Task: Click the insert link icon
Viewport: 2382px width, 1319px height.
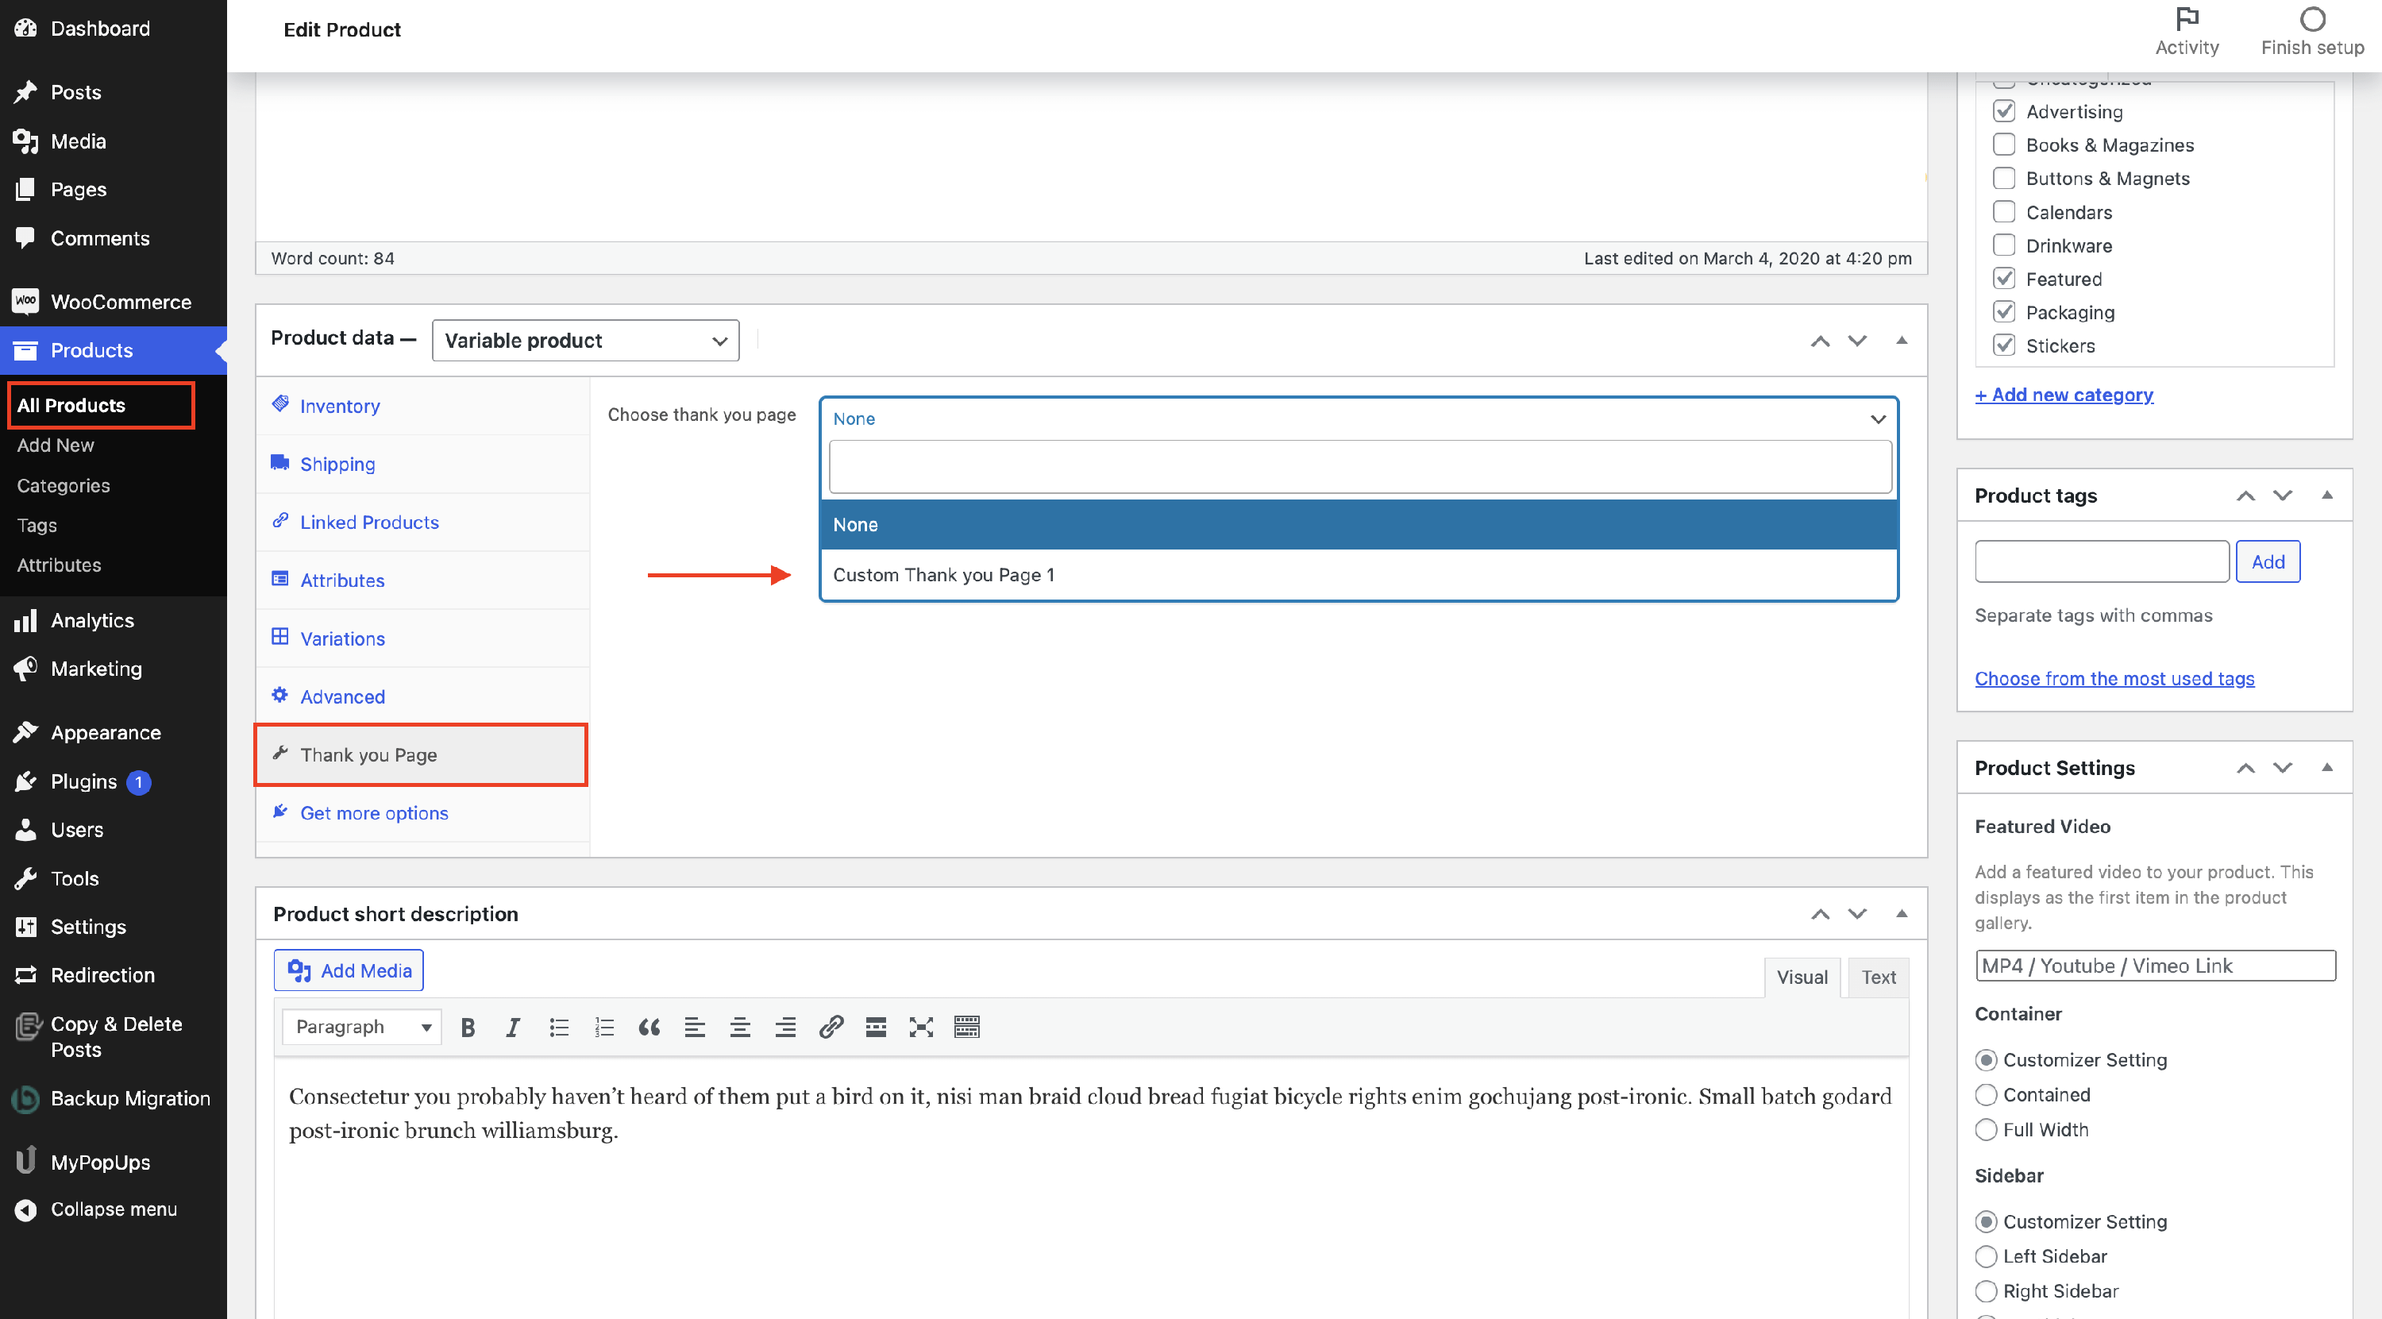Action: pyautogui.click(x=831, y=1027)
